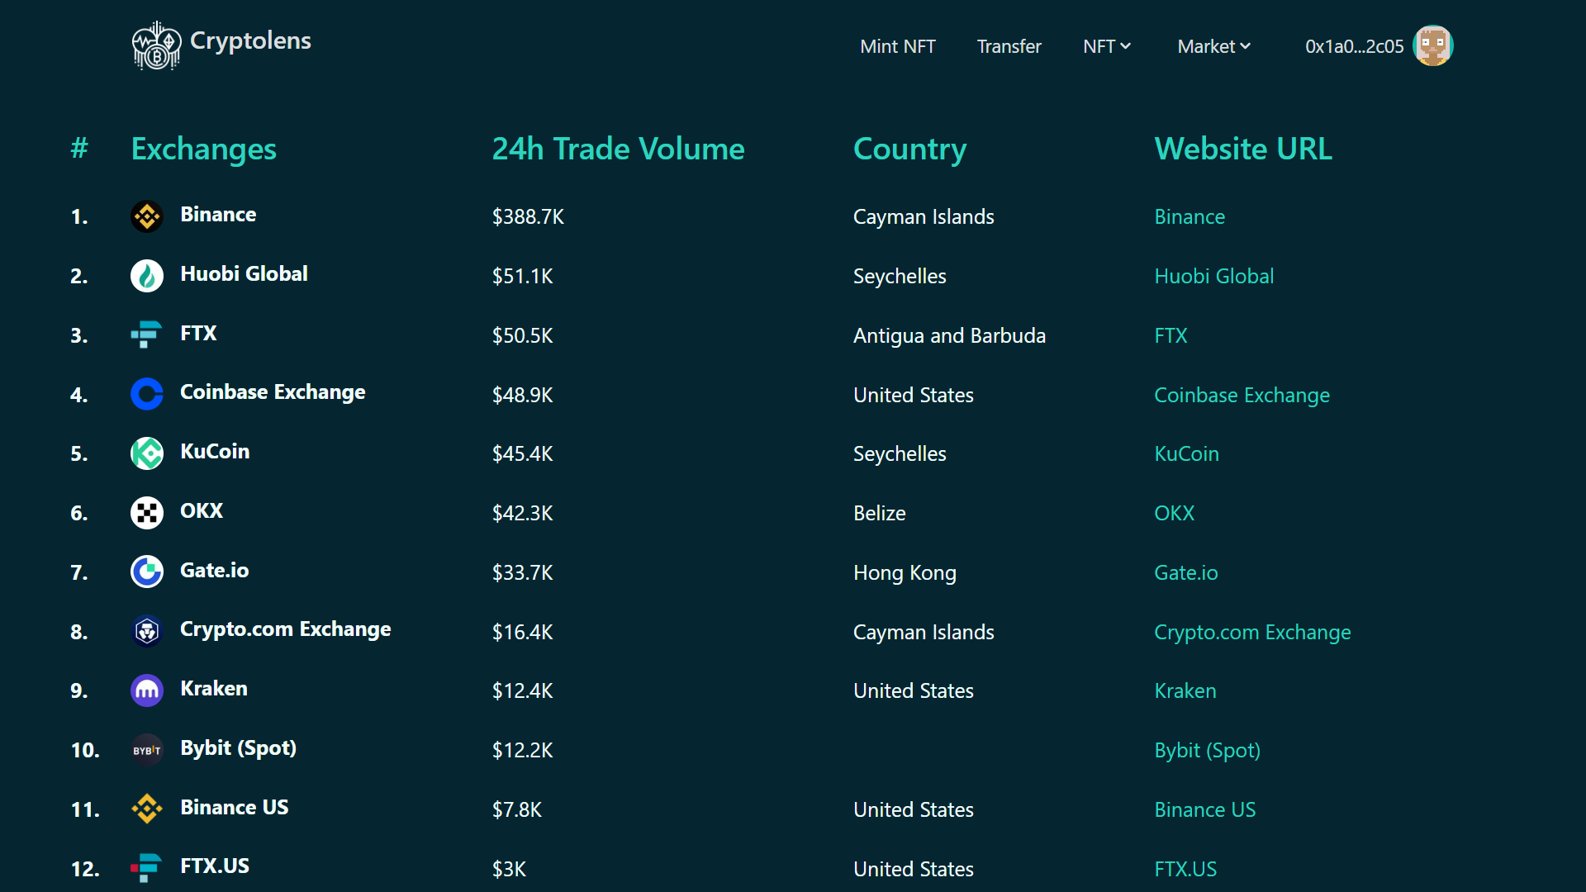The height and width of the screenshot is (892, 1586).
Task: Click the Gate.io logo icon
Action: coord(147,572)
